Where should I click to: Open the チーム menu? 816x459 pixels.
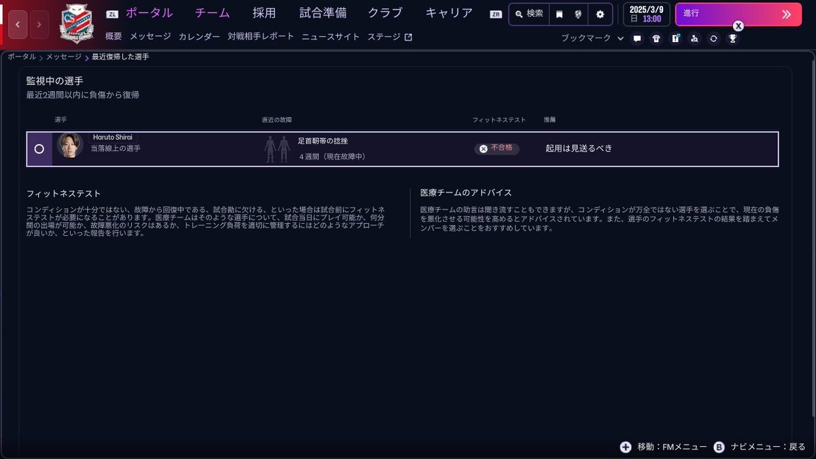click(x=212, y=13)
